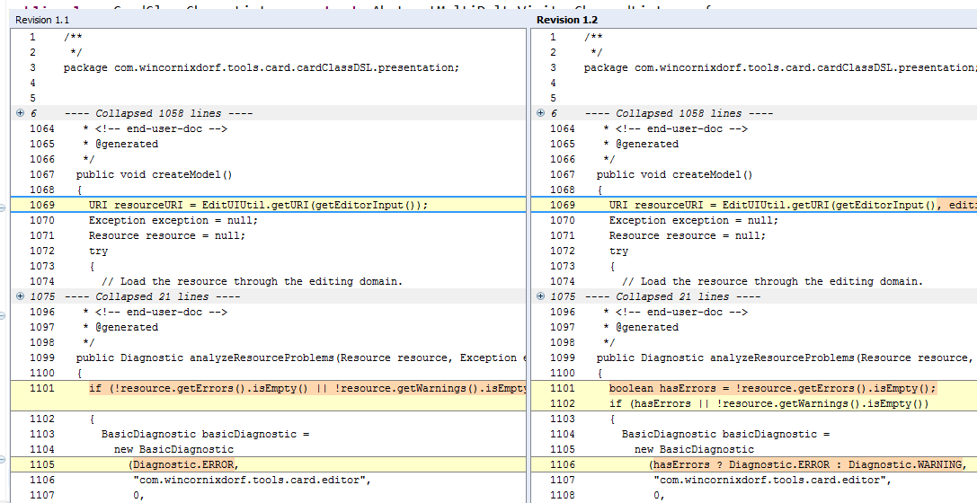Click line 1064 end-user-doc comment in Revision 1.1
Image resolution: width=977 pixels, height=503 pixels.
tap(155, 128)
